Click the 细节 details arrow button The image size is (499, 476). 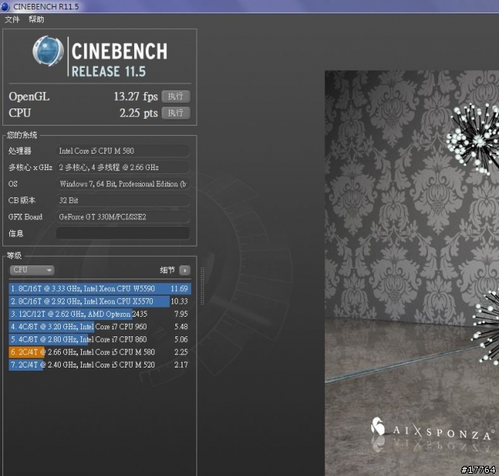(x=185, y=270)
